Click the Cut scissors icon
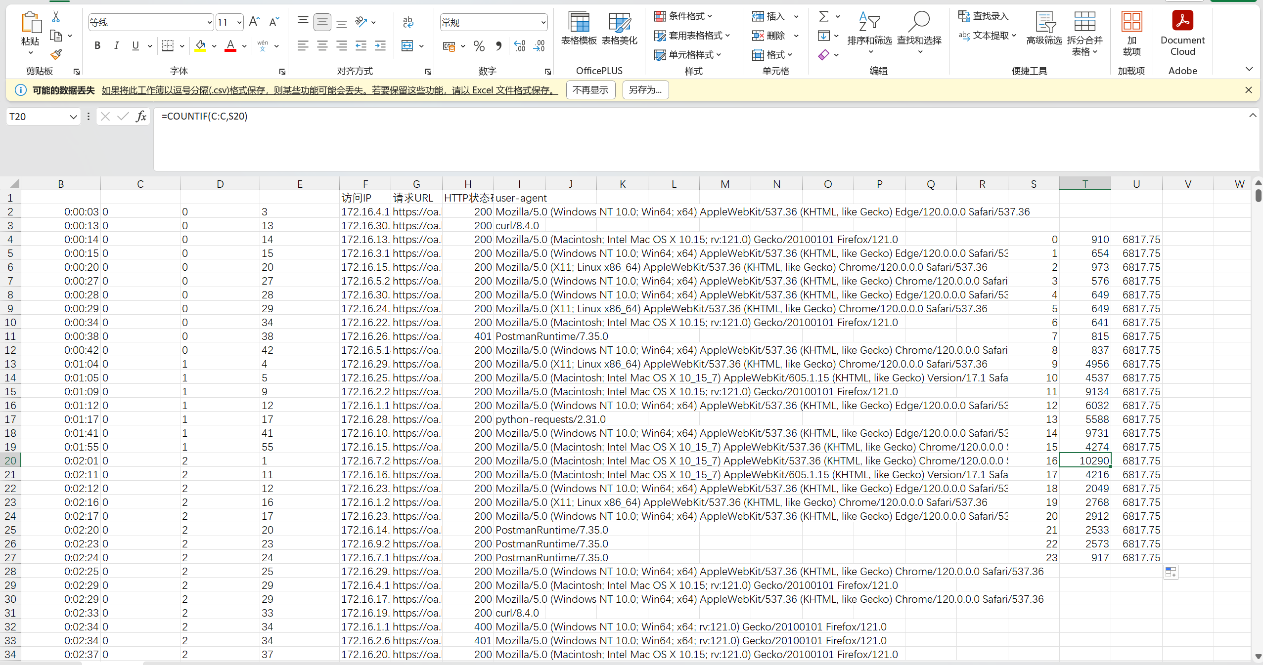Image resolution: width=1263 pixels, height=665 pixels. (x=56, y=17)
